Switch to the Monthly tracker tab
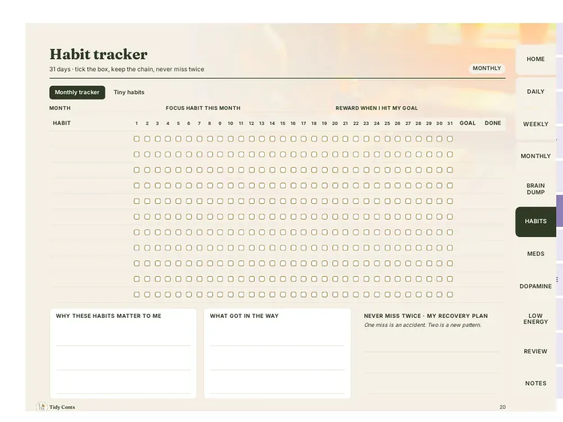Image resolution: width=563 pixels, height=422 pixels. tap(77, 92)
